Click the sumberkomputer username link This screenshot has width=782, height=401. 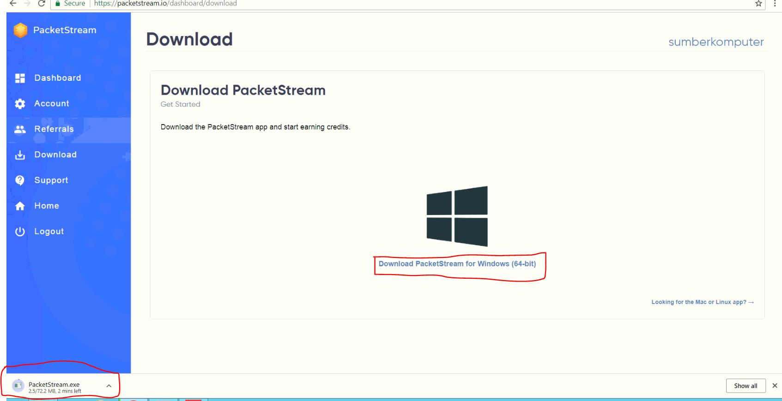pos(716,42)
